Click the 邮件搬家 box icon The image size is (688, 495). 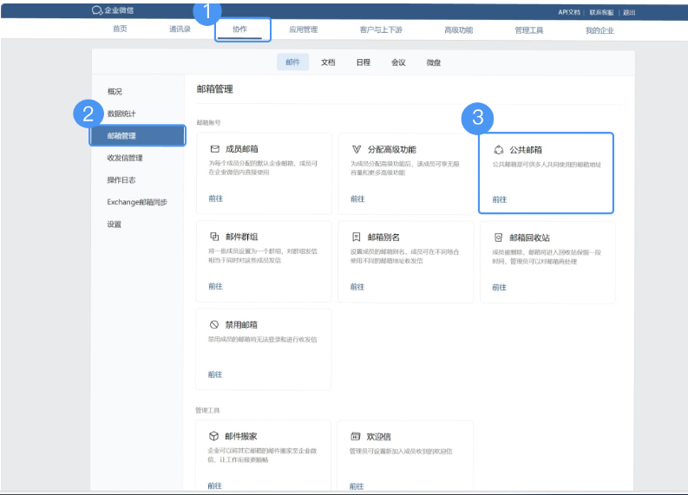point(214,436)
